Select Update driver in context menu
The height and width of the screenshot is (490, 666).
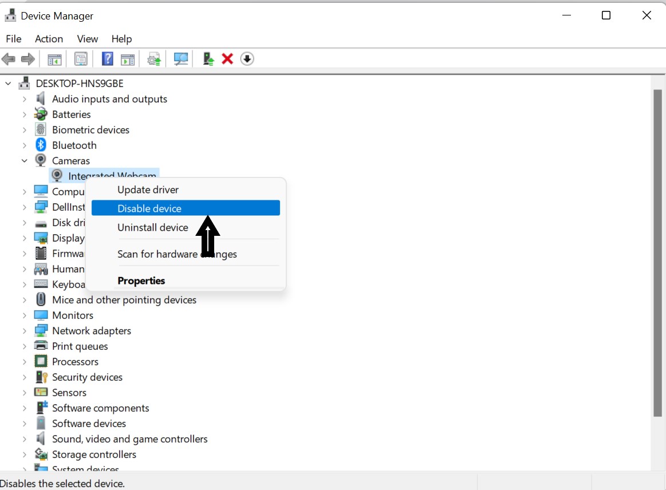coord(148,189)
